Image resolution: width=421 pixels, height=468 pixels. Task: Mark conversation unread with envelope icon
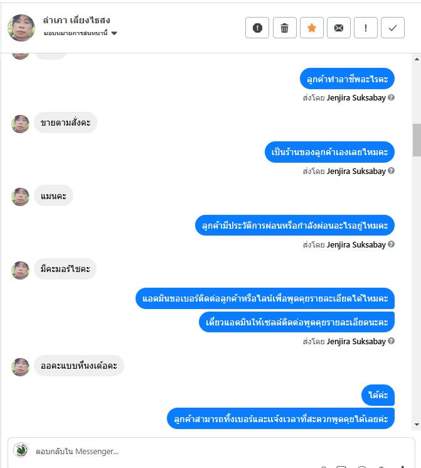tap(339, 28)
